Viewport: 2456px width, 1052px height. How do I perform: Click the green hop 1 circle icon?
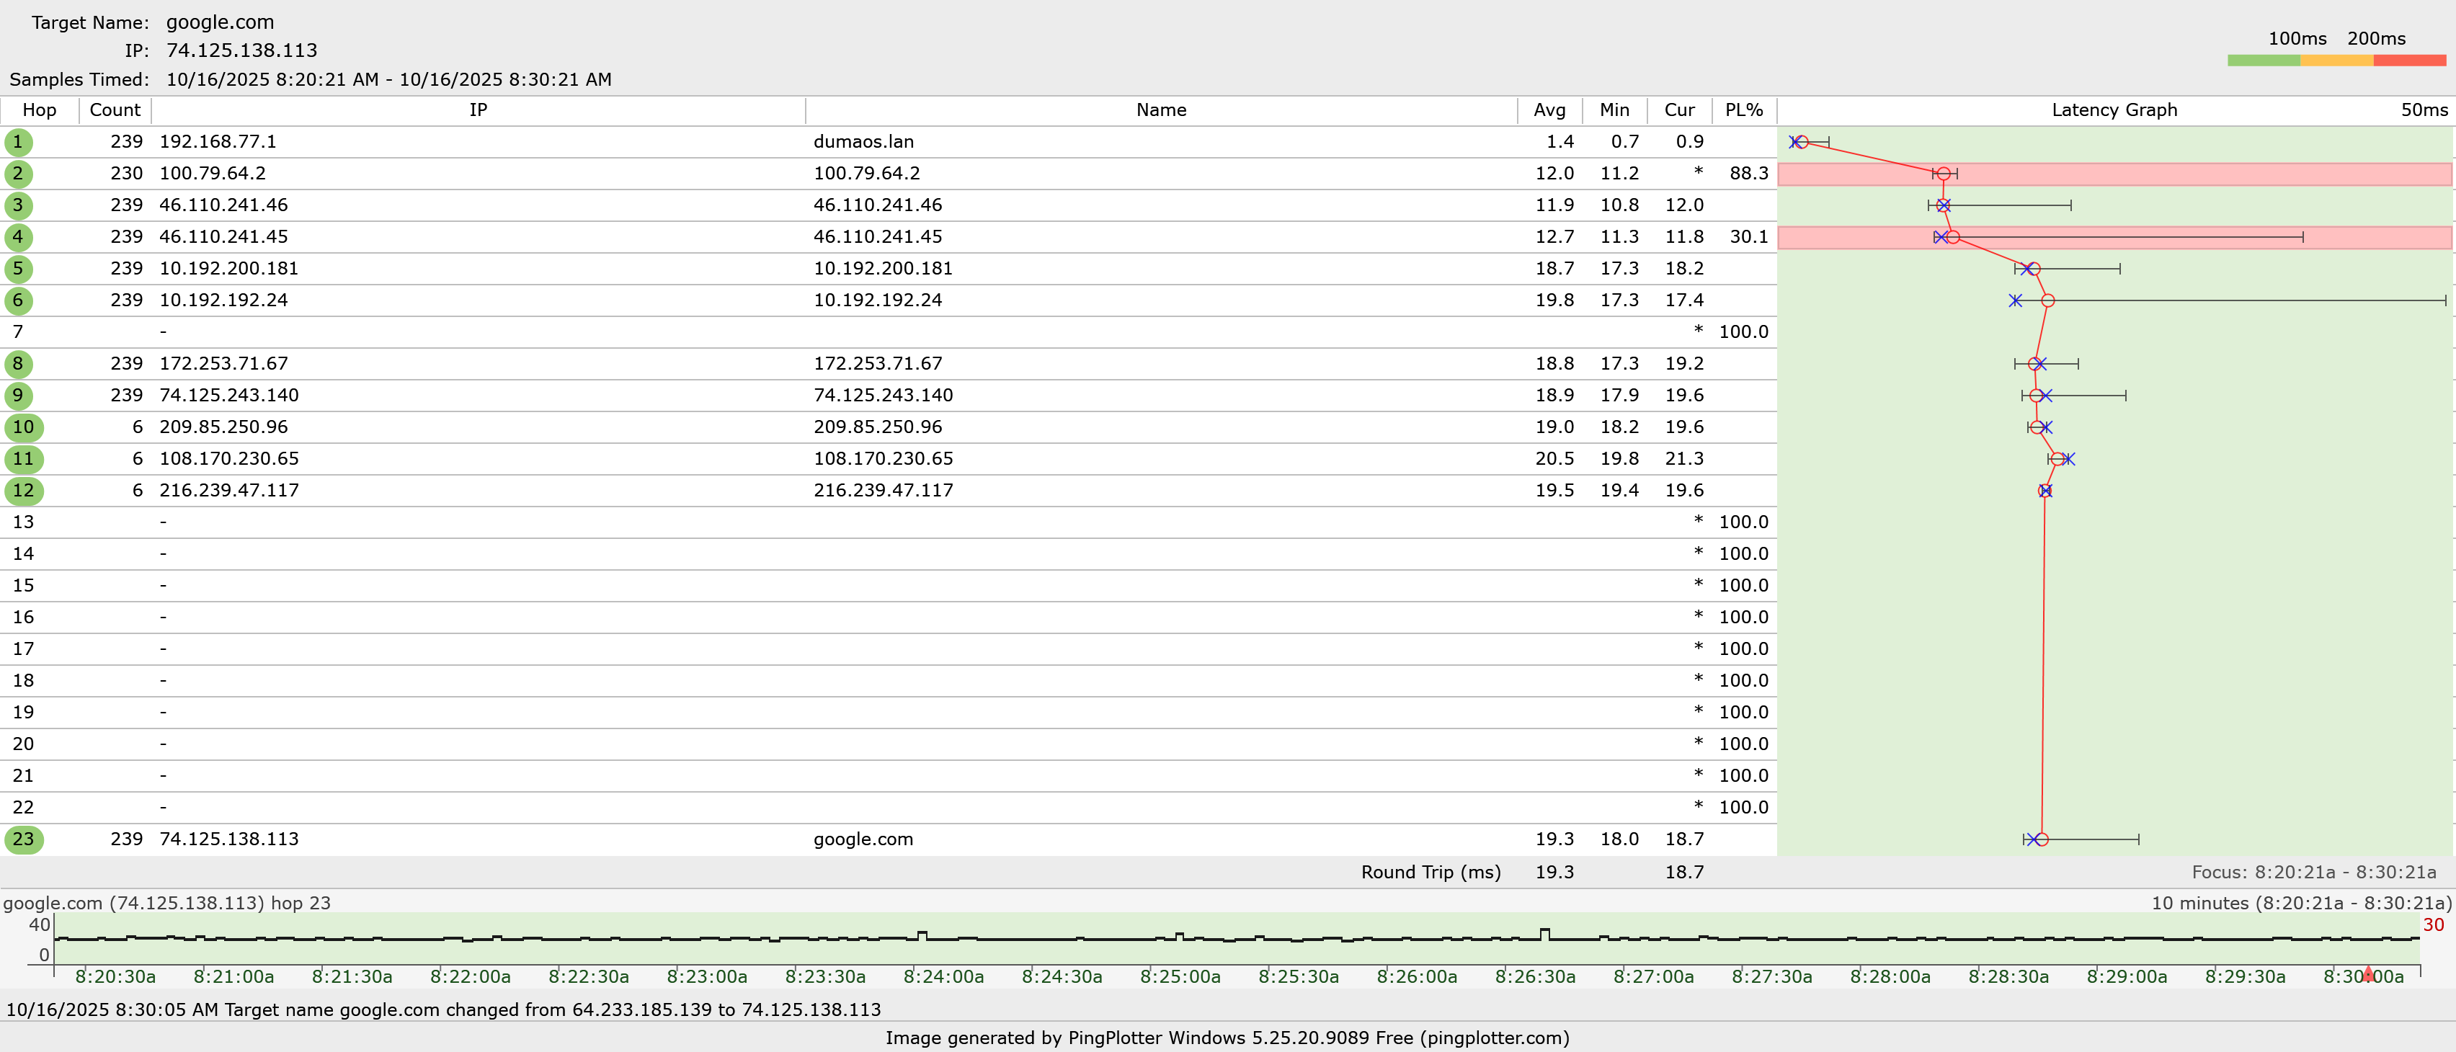18,142
